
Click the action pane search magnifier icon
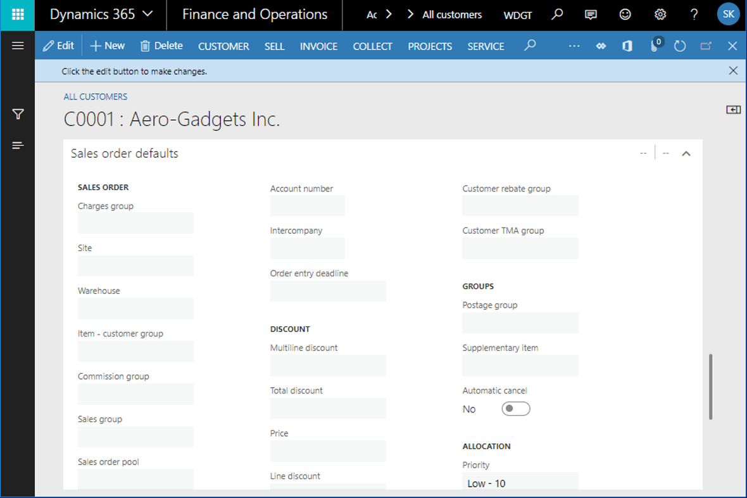click(530, 46)
